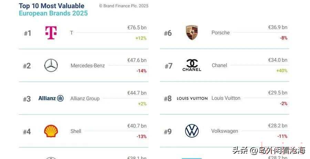This screenshot has height=159, width=310.
Task: Click Mercedes-Benz's -14% change figure
Action: click(141, 71)
